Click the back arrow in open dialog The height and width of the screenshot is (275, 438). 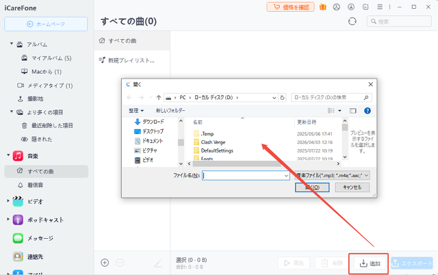pos(129,97)
